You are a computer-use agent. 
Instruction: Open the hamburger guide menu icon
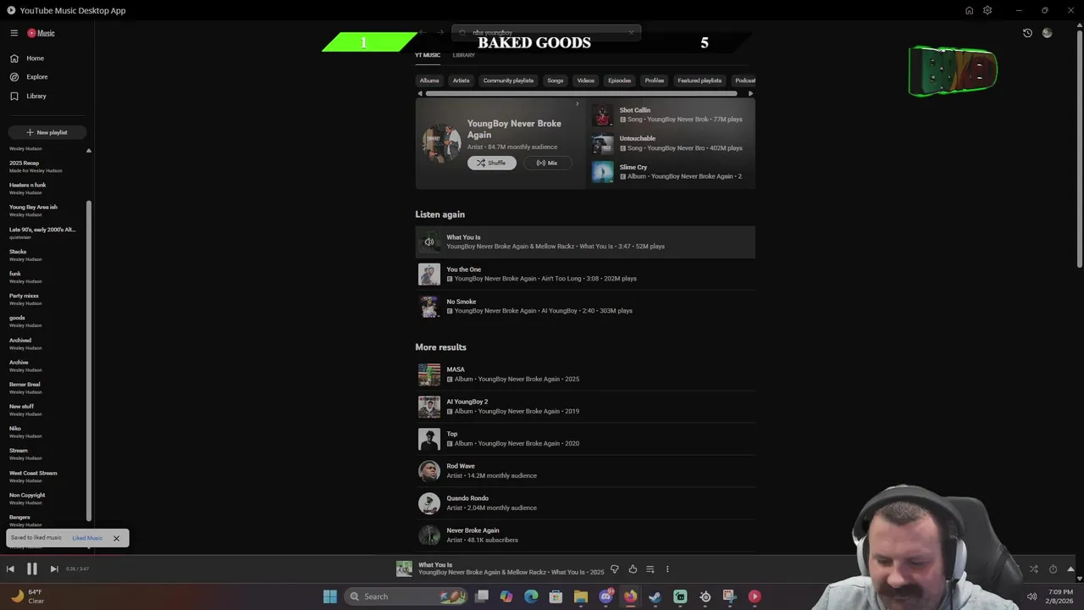click(14, 33)
